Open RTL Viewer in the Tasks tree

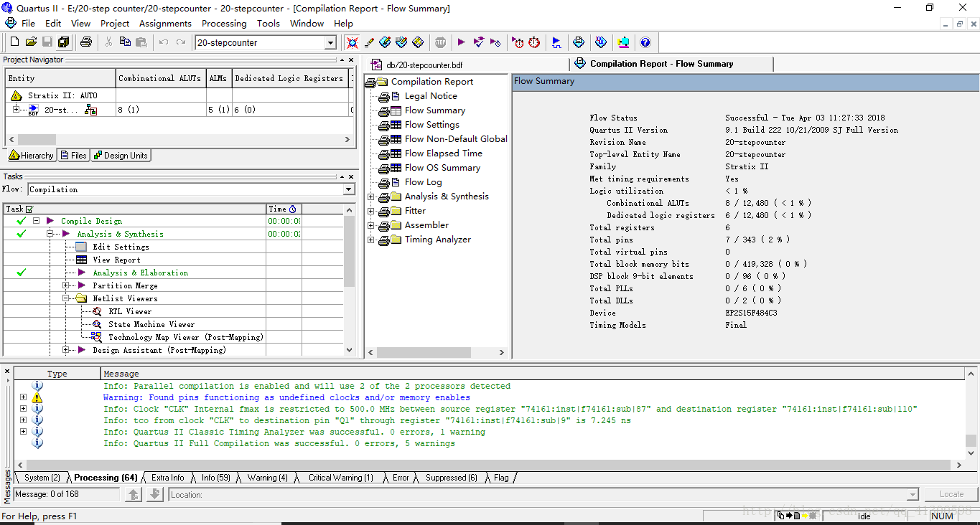tap(129, 311)
